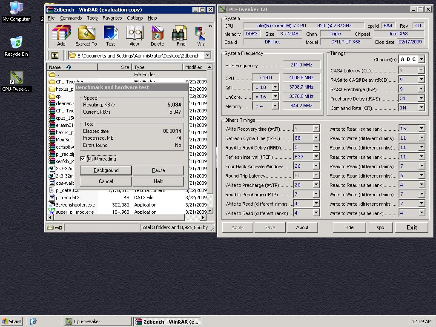Click the Wizard toolbar icon
This screenshot has height=327, width=436.
coord(201,36)
